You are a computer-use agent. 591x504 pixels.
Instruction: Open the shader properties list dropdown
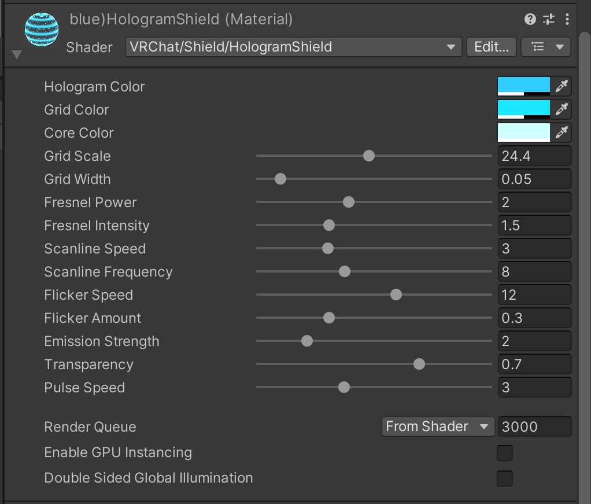pos(546,47)
